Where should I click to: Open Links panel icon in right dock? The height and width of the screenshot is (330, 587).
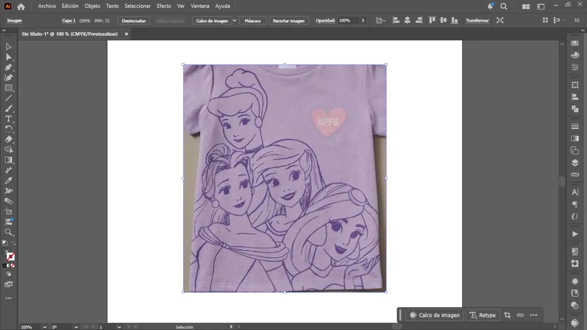[575, 175]
